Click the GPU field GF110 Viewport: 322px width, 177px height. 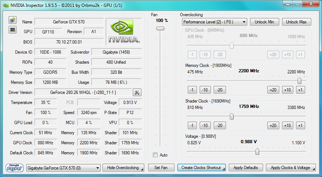click(48, 32)
